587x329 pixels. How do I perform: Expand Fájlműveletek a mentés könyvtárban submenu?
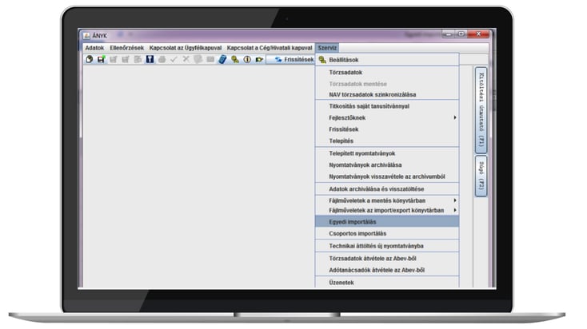[454, 200]
